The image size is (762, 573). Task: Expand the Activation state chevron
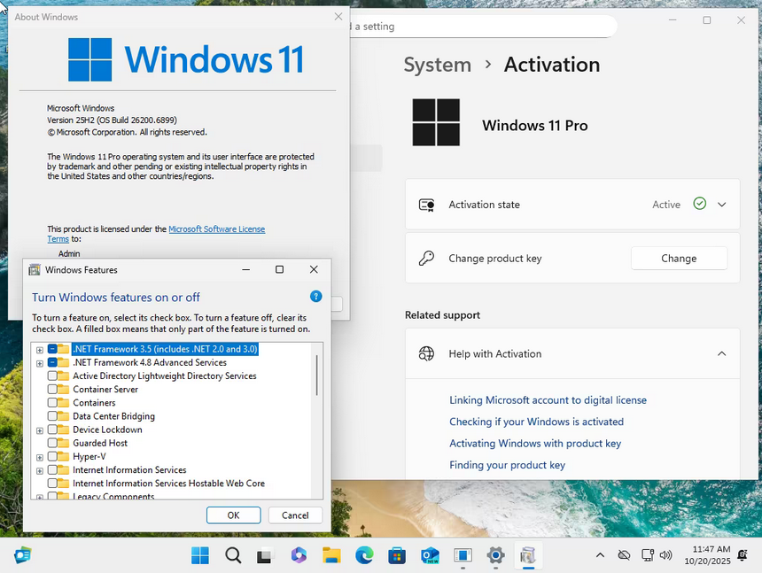(721, 205)
